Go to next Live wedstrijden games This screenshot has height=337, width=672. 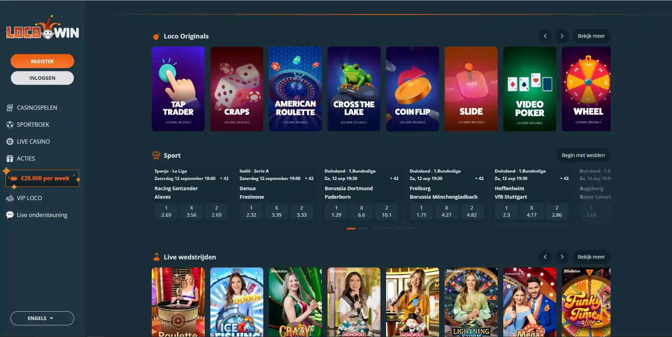click(x=562, y=257)
